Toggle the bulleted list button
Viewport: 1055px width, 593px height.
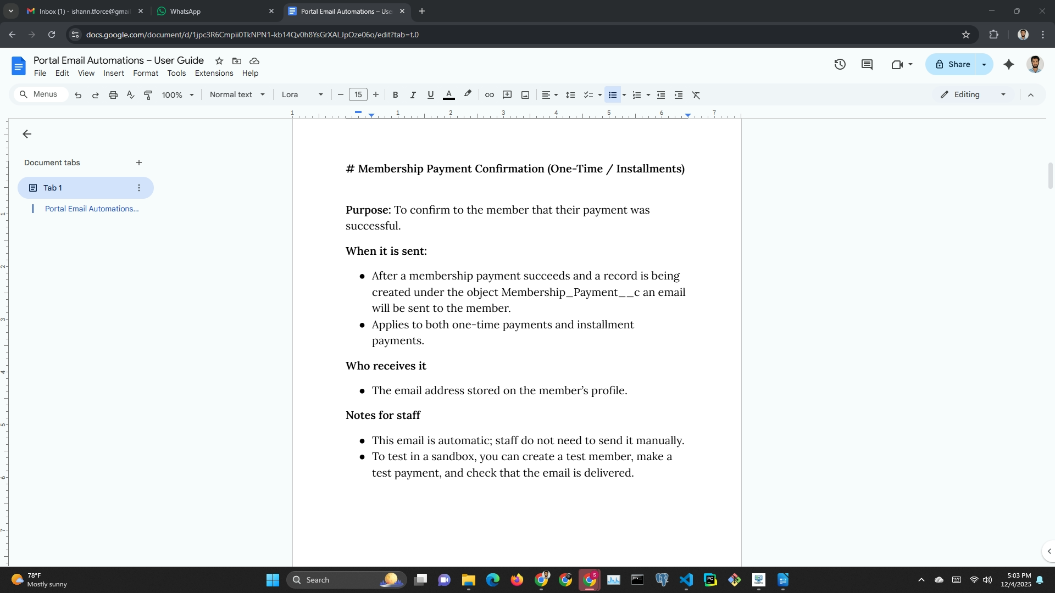pos(612,95)
